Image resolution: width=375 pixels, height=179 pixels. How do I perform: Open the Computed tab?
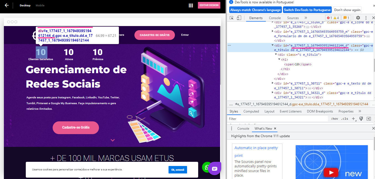point(251,111)
